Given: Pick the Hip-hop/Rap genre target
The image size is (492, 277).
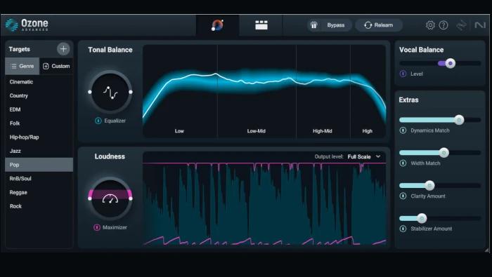Looking at the screenshot, I should [39, 137].
